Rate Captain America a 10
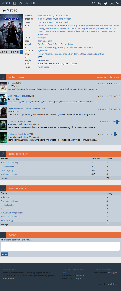 119,109
